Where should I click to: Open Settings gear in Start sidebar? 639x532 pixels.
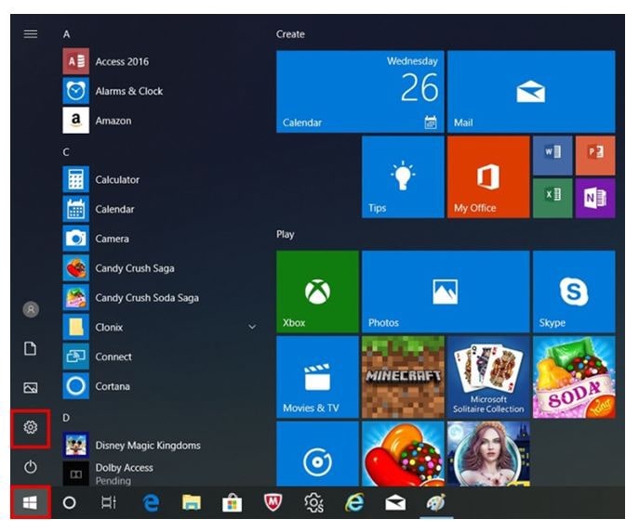[31, 427]
